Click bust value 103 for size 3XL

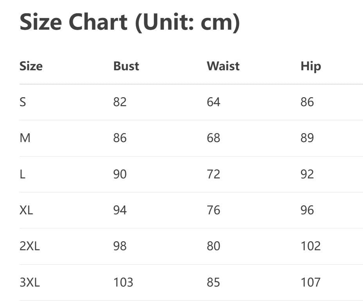coord(123,282)
